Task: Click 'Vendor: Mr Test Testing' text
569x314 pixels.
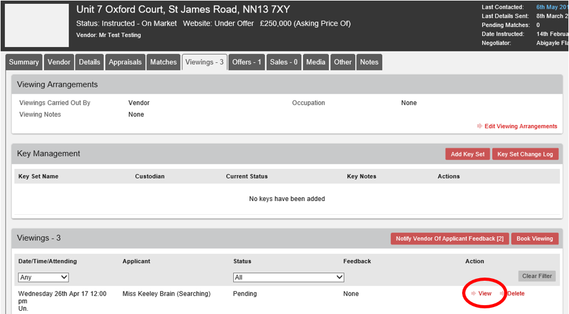Action: point(109,35)
